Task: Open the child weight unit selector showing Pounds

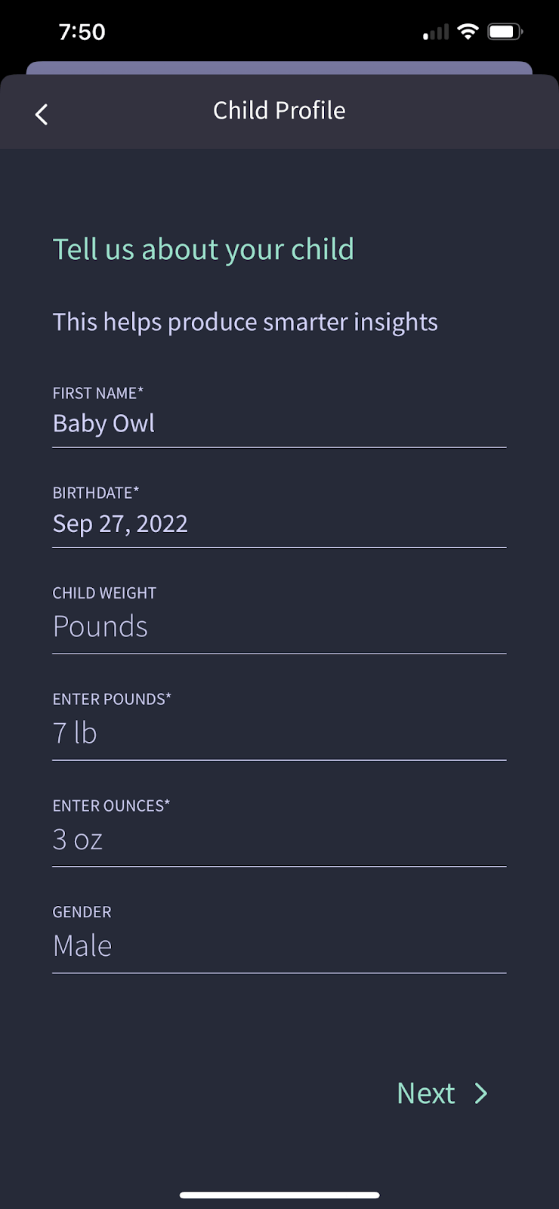Action: point(278,626)
